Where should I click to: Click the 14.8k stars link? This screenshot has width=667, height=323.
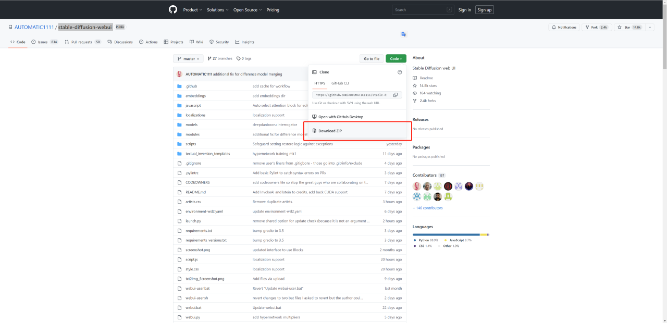pos(428,85)
